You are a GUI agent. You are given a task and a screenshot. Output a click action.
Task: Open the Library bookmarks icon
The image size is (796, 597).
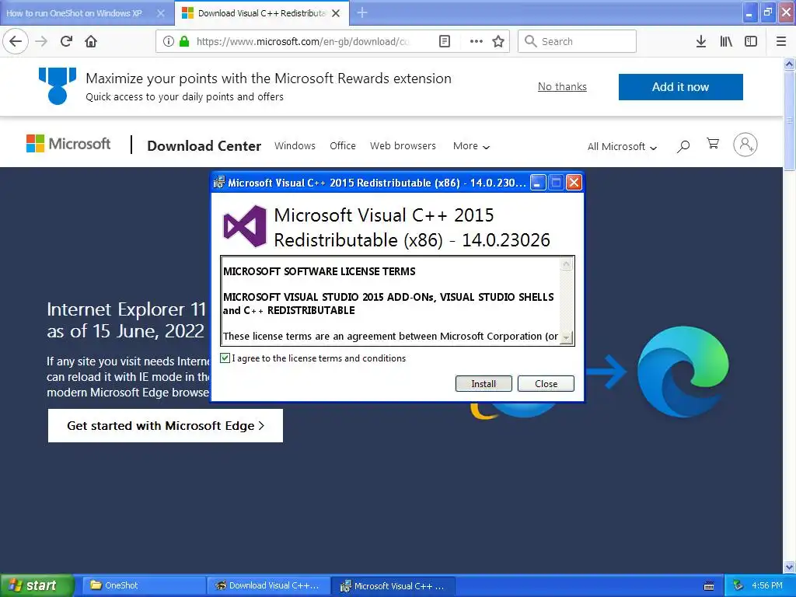click(x=726, y=41)
